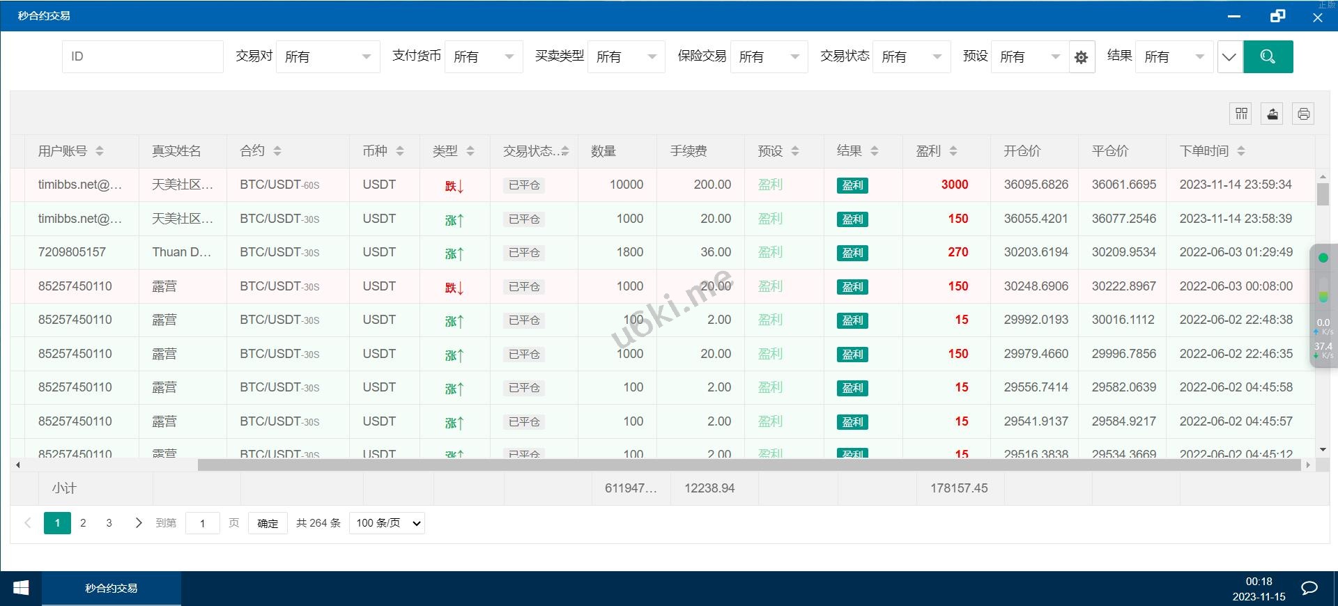This screenshot has width=1338, height=606.
Task: Open the 买卖类型 dropdown
Action: [626, 56]
